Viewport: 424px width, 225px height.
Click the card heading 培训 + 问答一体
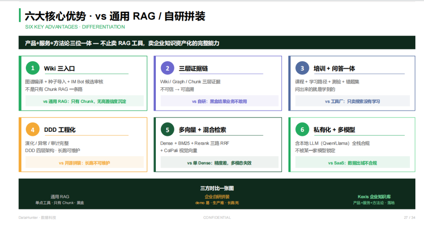pyautogui.click(x=334, y=69)
